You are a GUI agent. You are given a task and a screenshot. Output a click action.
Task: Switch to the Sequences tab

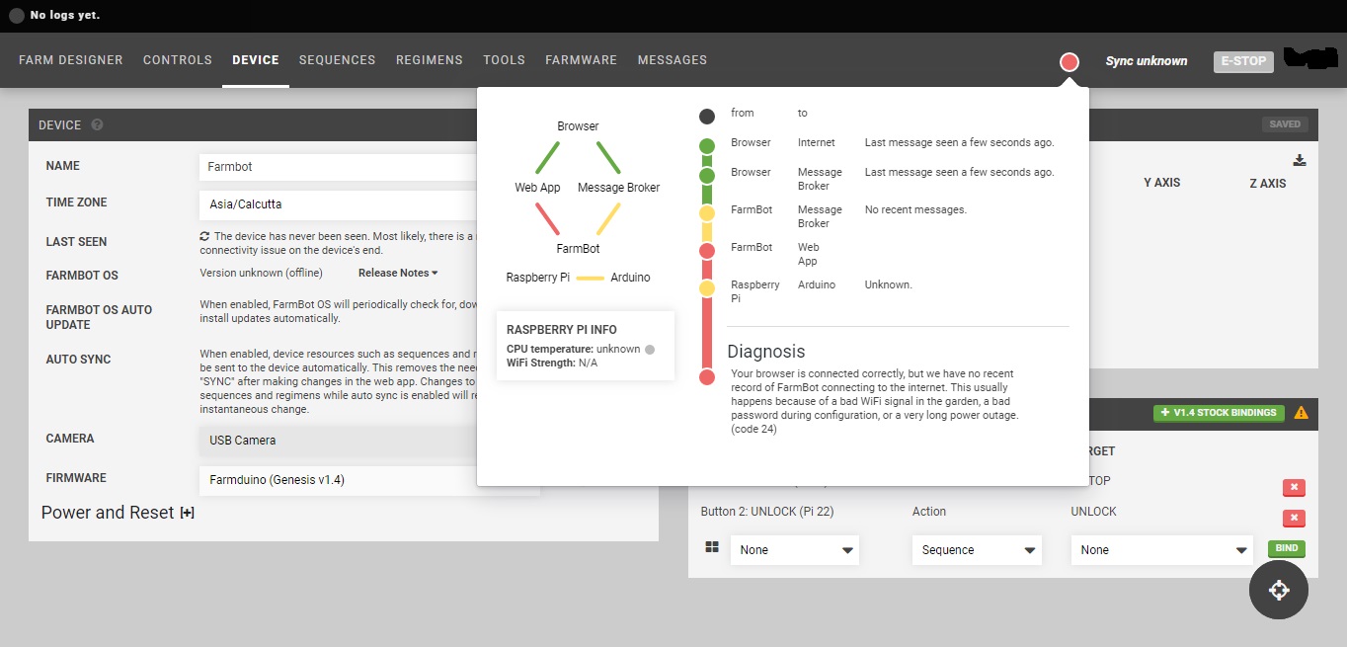[x=337, y=60]
